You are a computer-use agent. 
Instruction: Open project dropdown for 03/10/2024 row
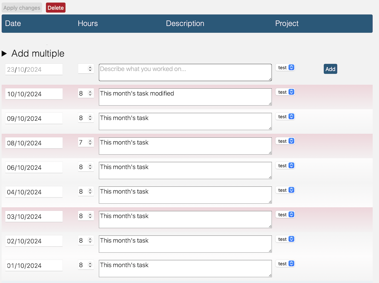tap(285, 215)
